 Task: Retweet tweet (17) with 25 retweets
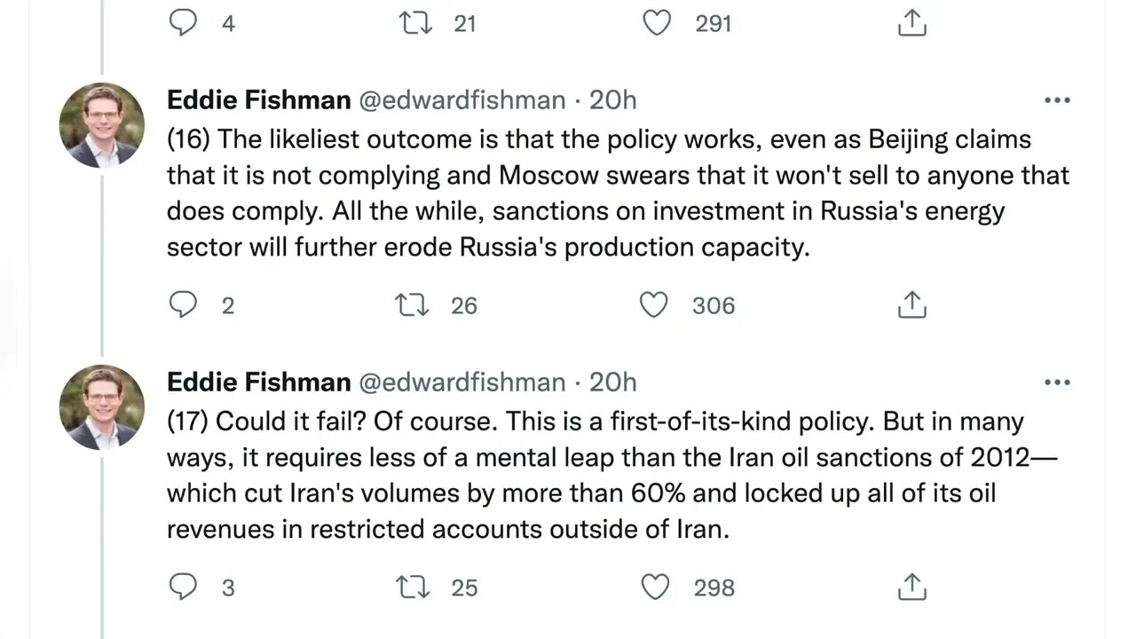point(412,587)
